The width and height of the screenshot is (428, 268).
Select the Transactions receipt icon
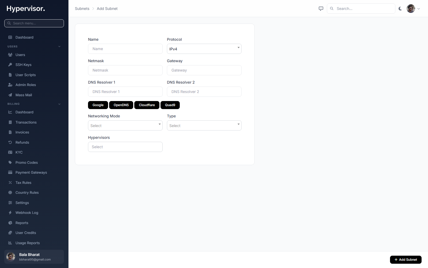pyautogui.click(x=10, y=122)
